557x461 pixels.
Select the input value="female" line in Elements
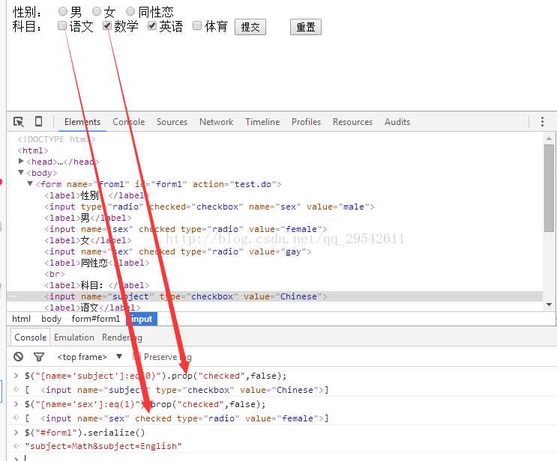pos(186,229)
